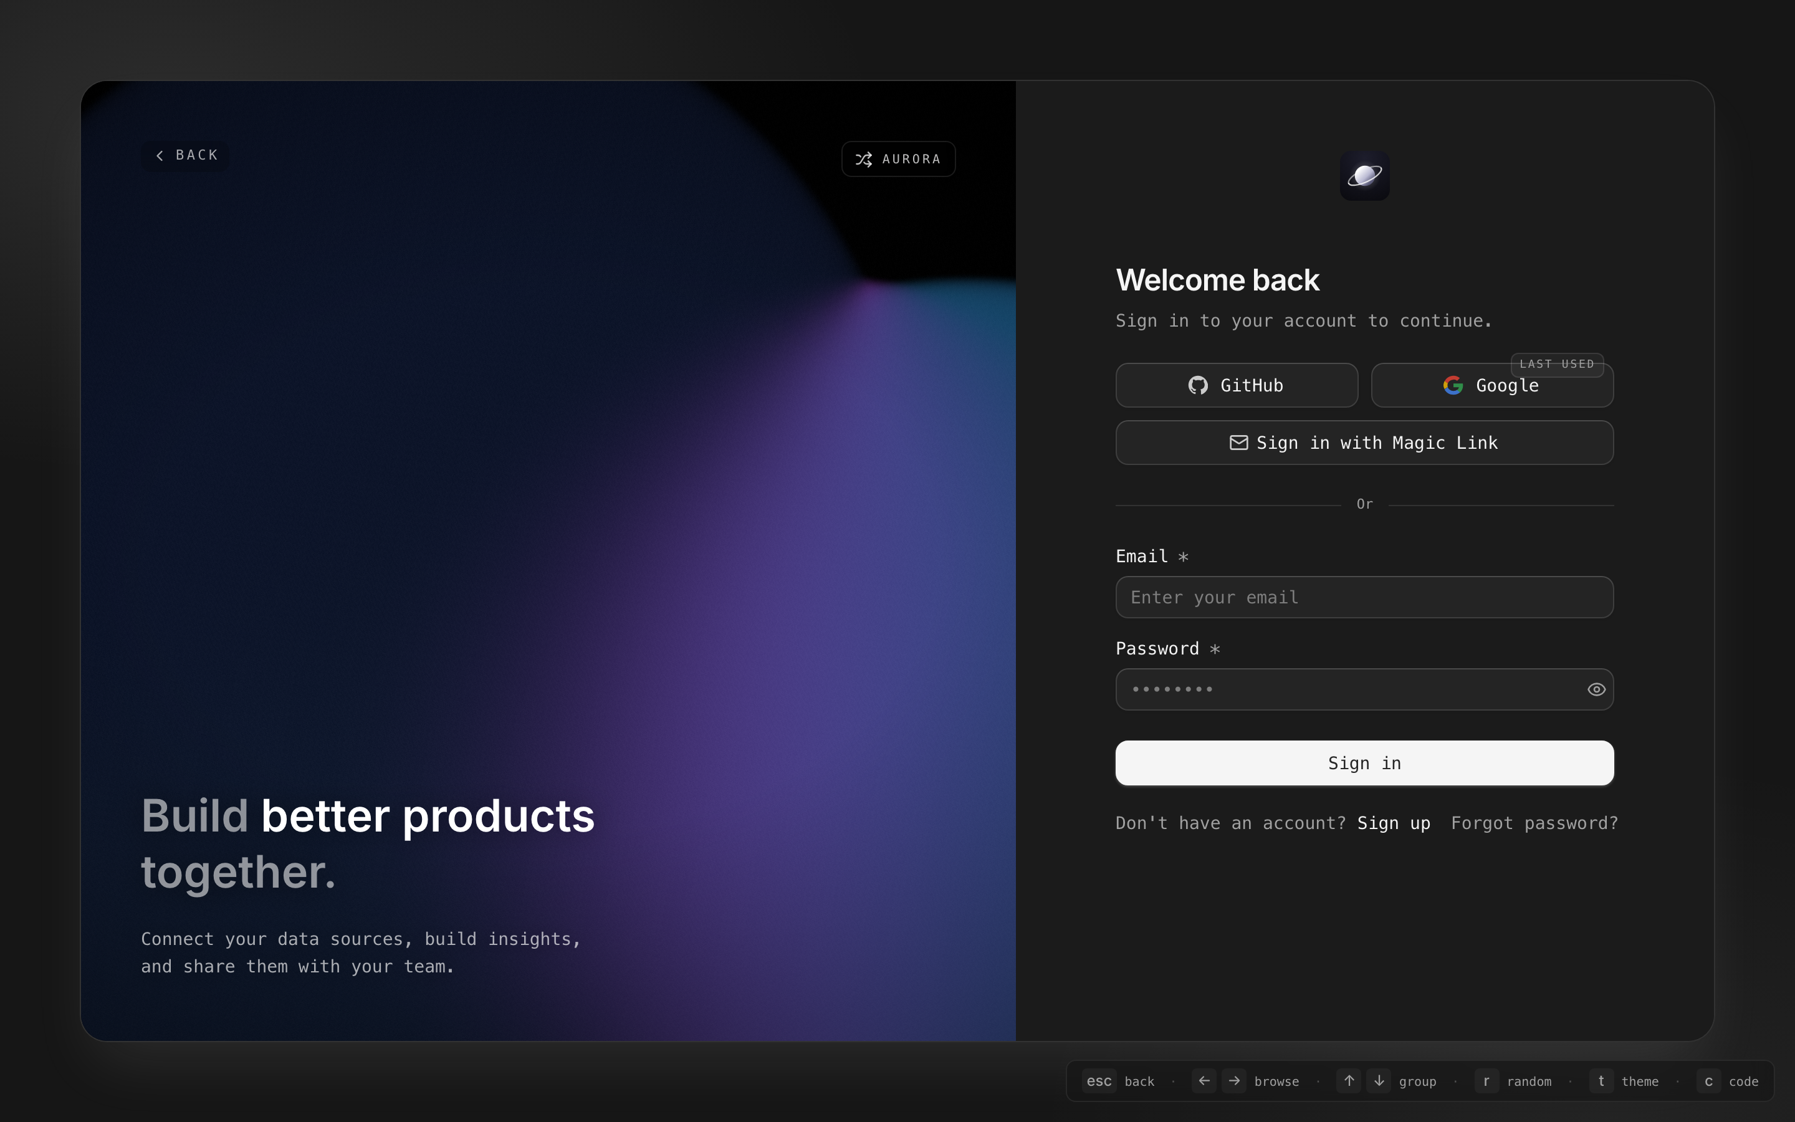
Task: Click the left arrow browse key
Action: 1204,1081
